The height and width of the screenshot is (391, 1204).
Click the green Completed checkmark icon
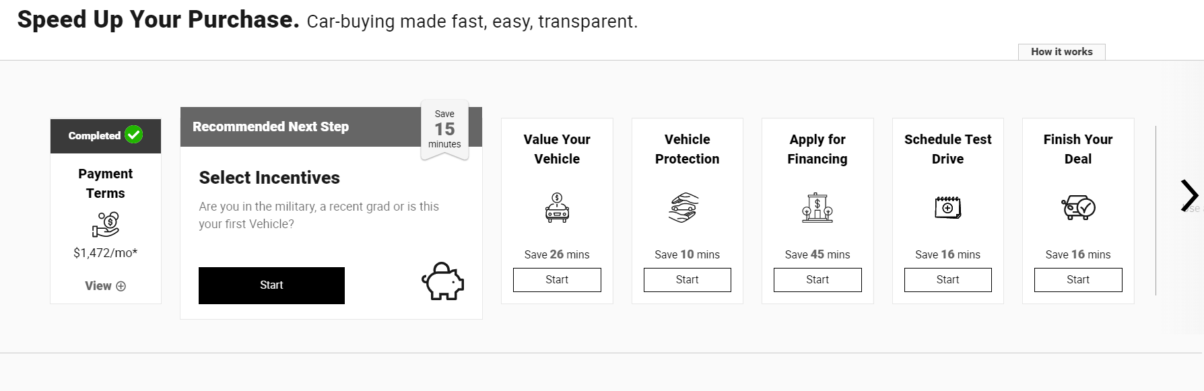pos(134,135)
